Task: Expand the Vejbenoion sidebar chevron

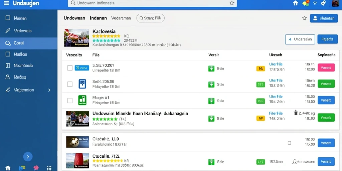Action: 49,90
